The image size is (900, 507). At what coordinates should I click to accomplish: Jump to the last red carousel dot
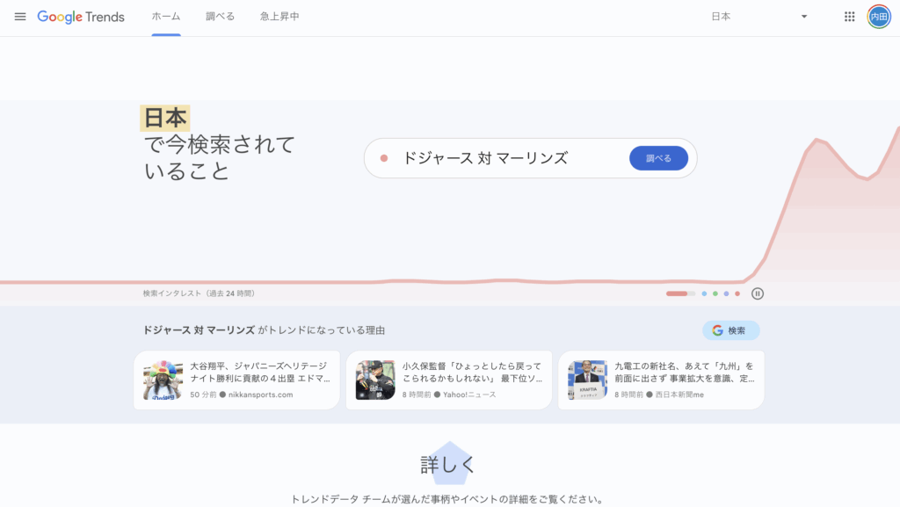[737, 293]
